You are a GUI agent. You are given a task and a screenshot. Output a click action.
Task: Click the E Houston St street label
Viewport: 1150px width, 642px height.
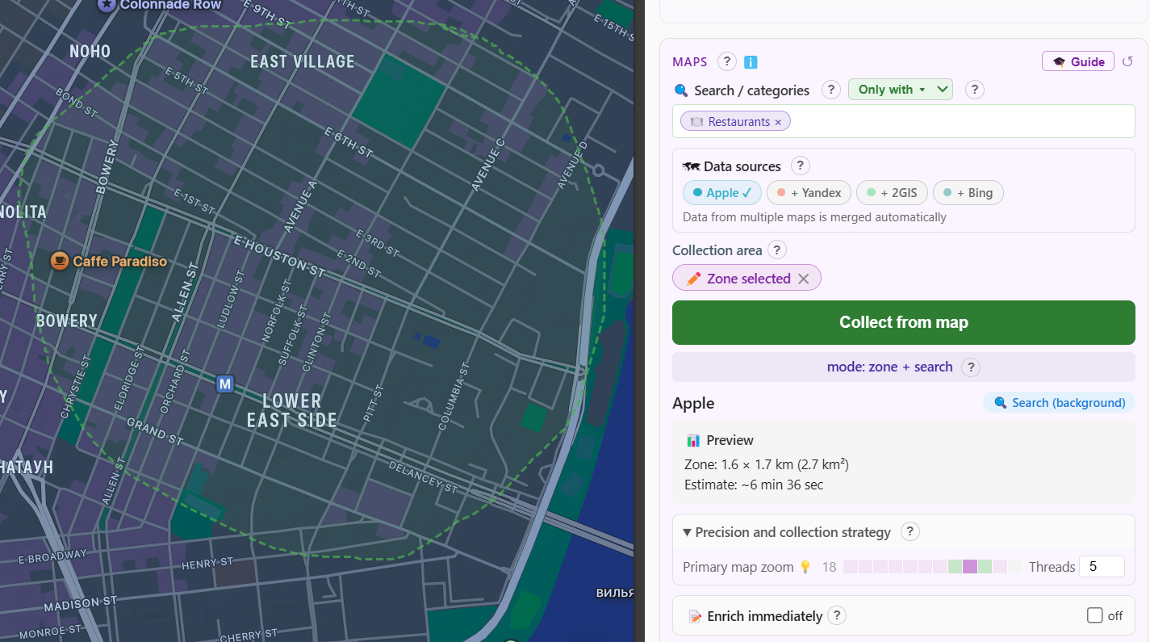279,255
